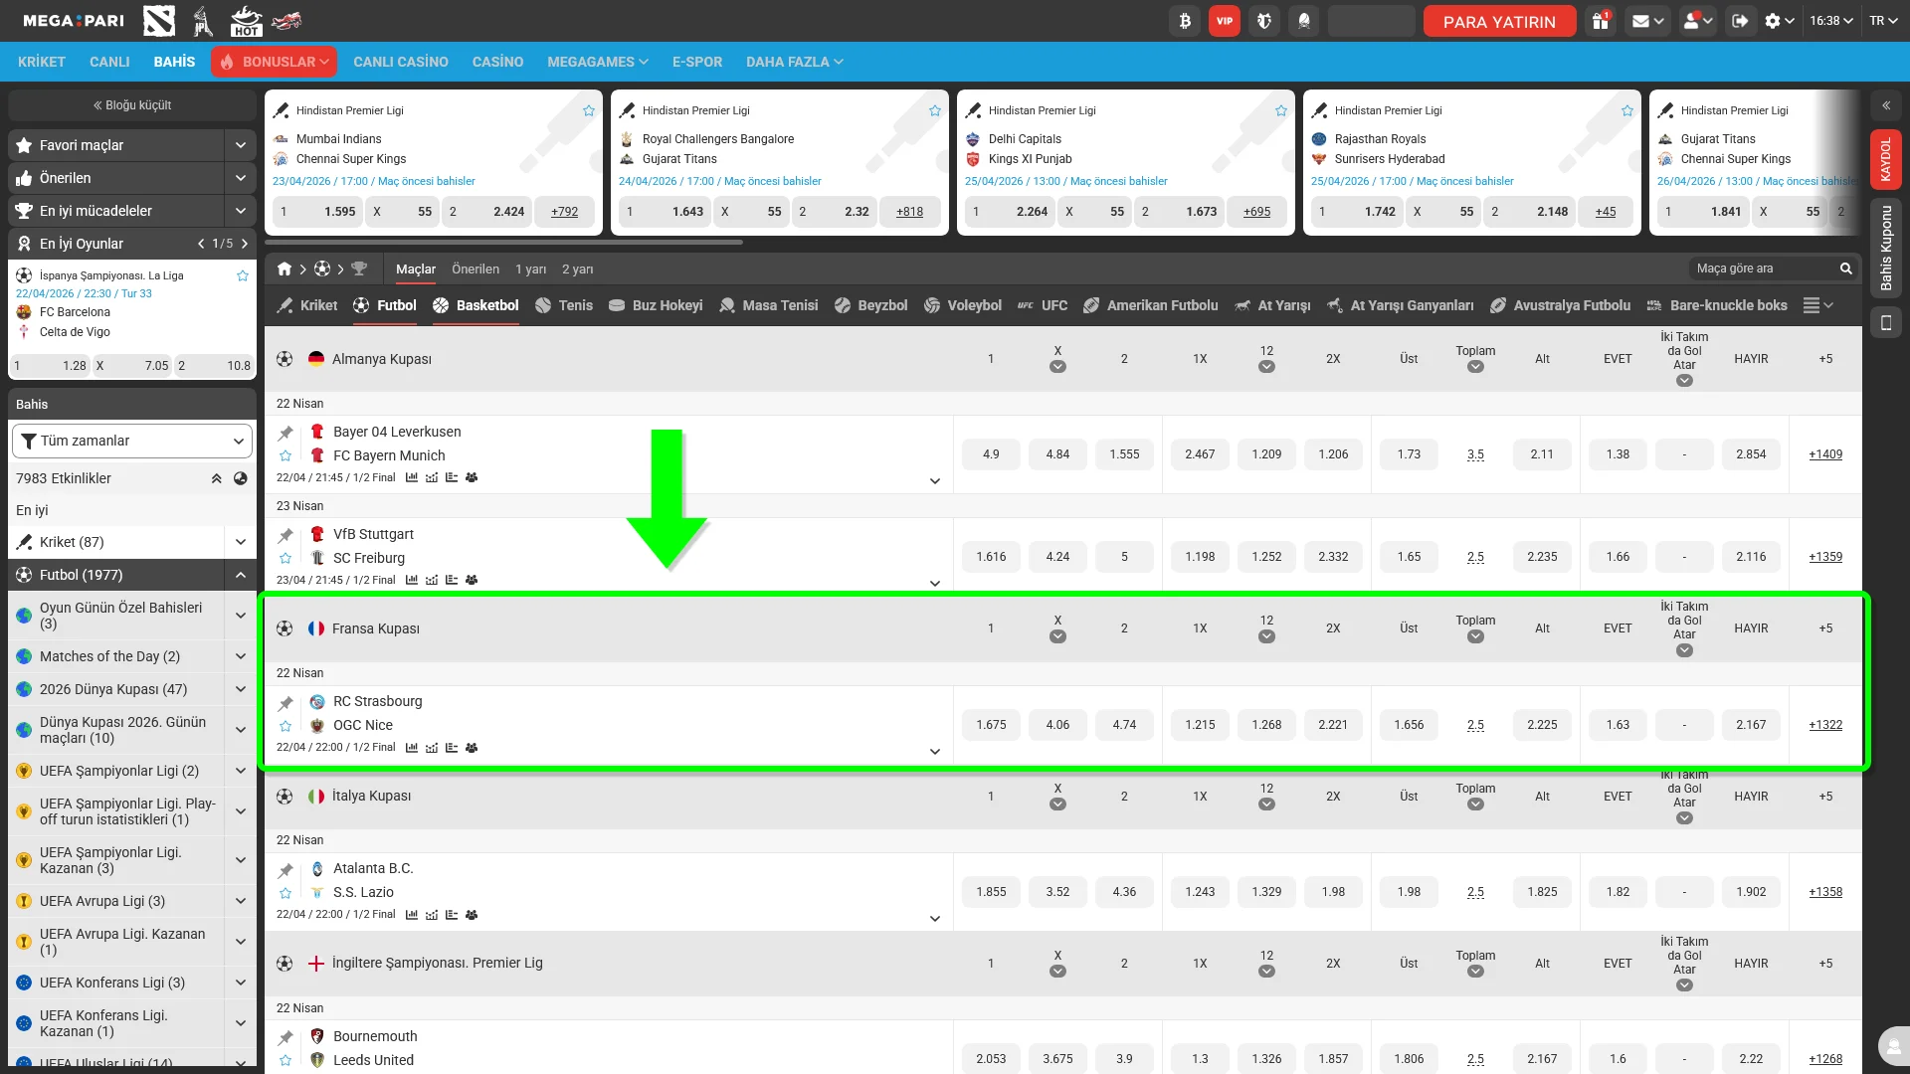This screenshot has width=1910, height=1074.
Task: Expand the Favori maçlar section
Action: point(241,145)
